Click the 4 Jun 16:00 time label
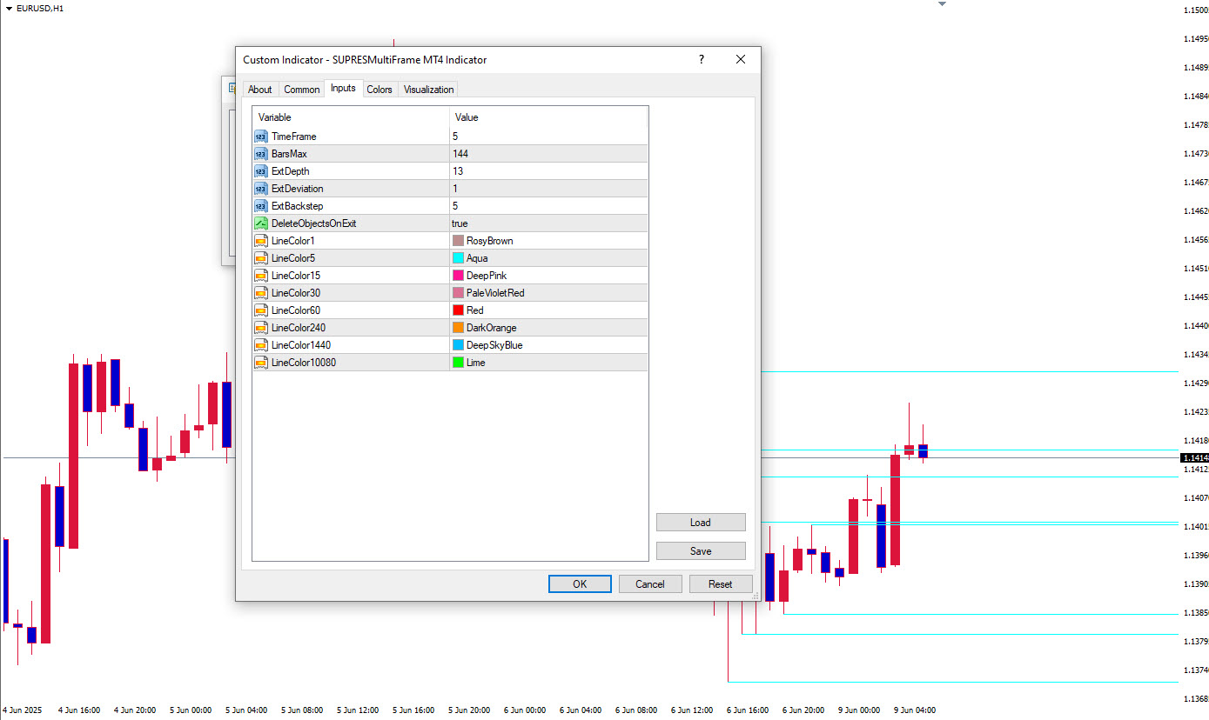The width and height of the screenshot is (1209, 720). [x=79, y=710]
